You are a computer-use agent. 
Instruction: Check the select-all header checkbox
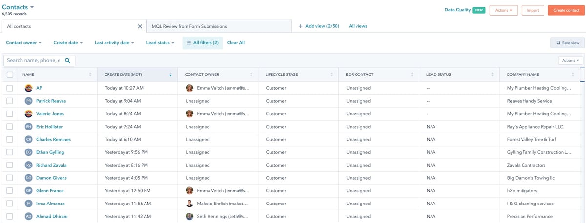click(x=10, y=74)
